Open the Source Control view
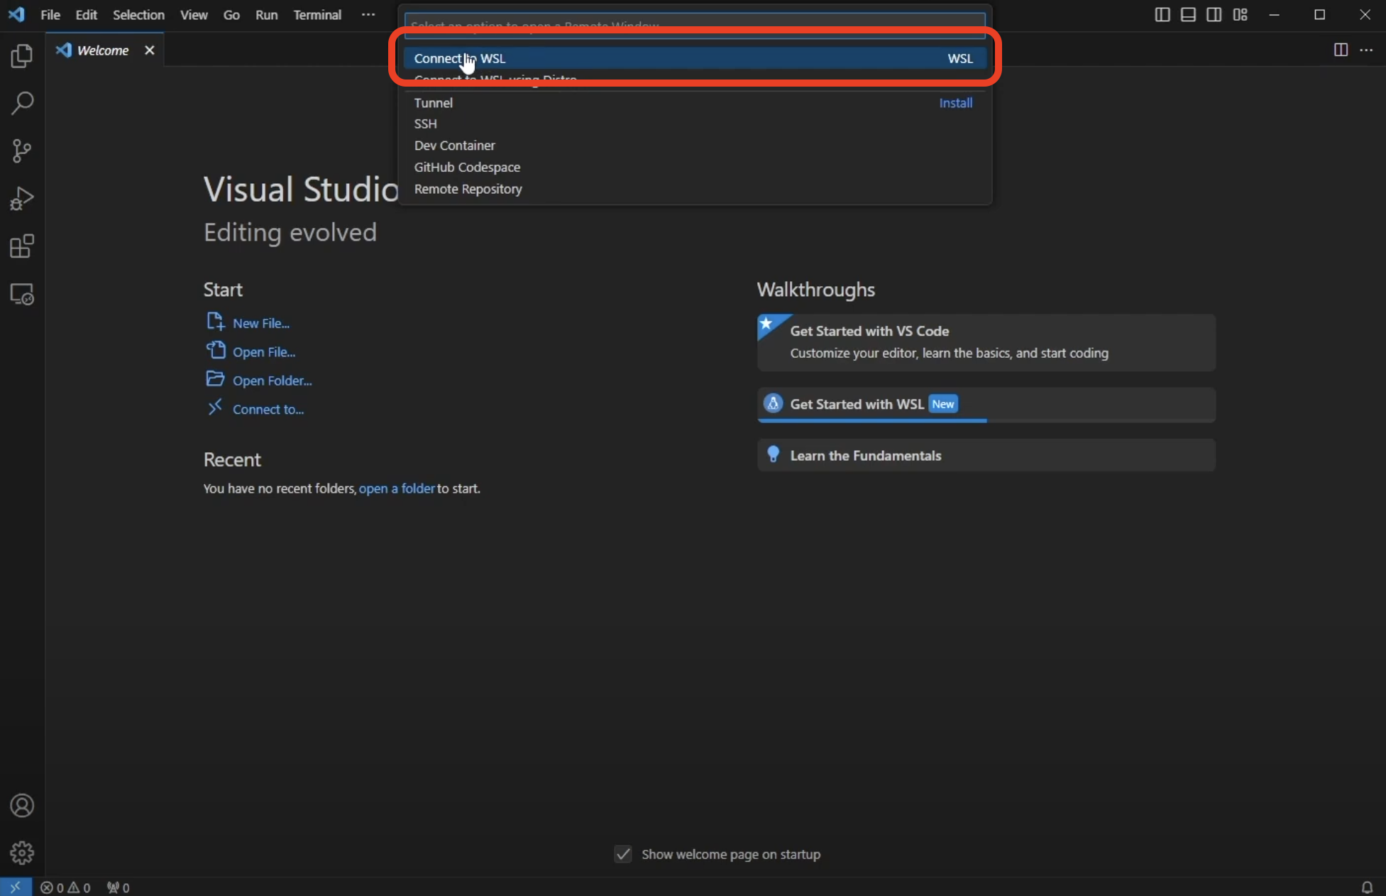 coord(22,151)
